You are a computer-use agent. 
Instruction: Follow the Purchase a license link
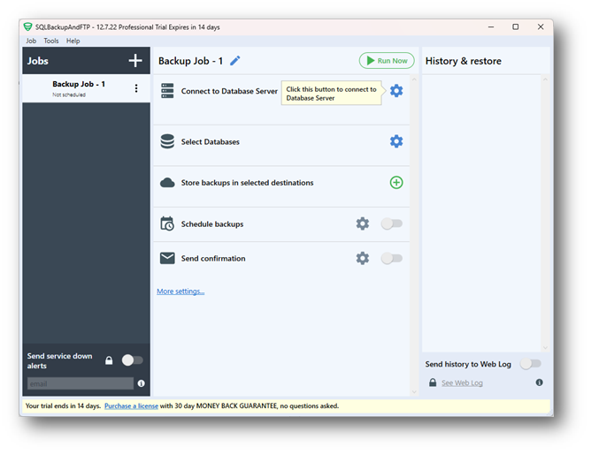131,406
